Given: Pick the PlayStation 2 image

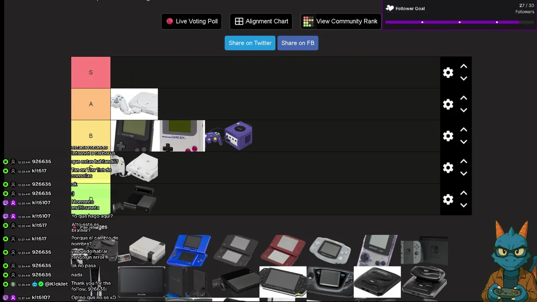Looking at the screenshot, I should point(188,282).
